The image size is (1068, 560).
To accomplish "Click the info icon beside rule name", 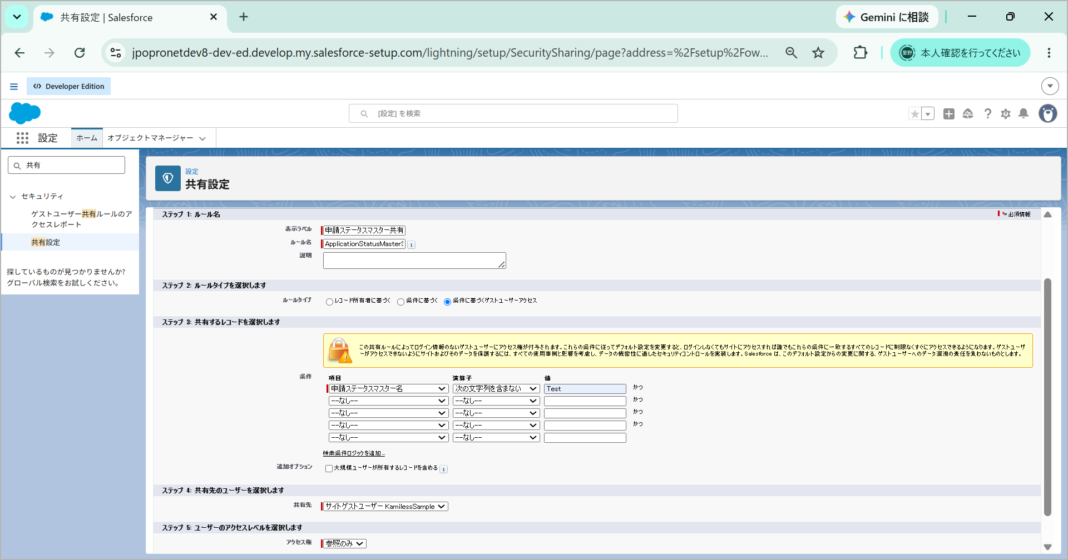I will (412, 244).
